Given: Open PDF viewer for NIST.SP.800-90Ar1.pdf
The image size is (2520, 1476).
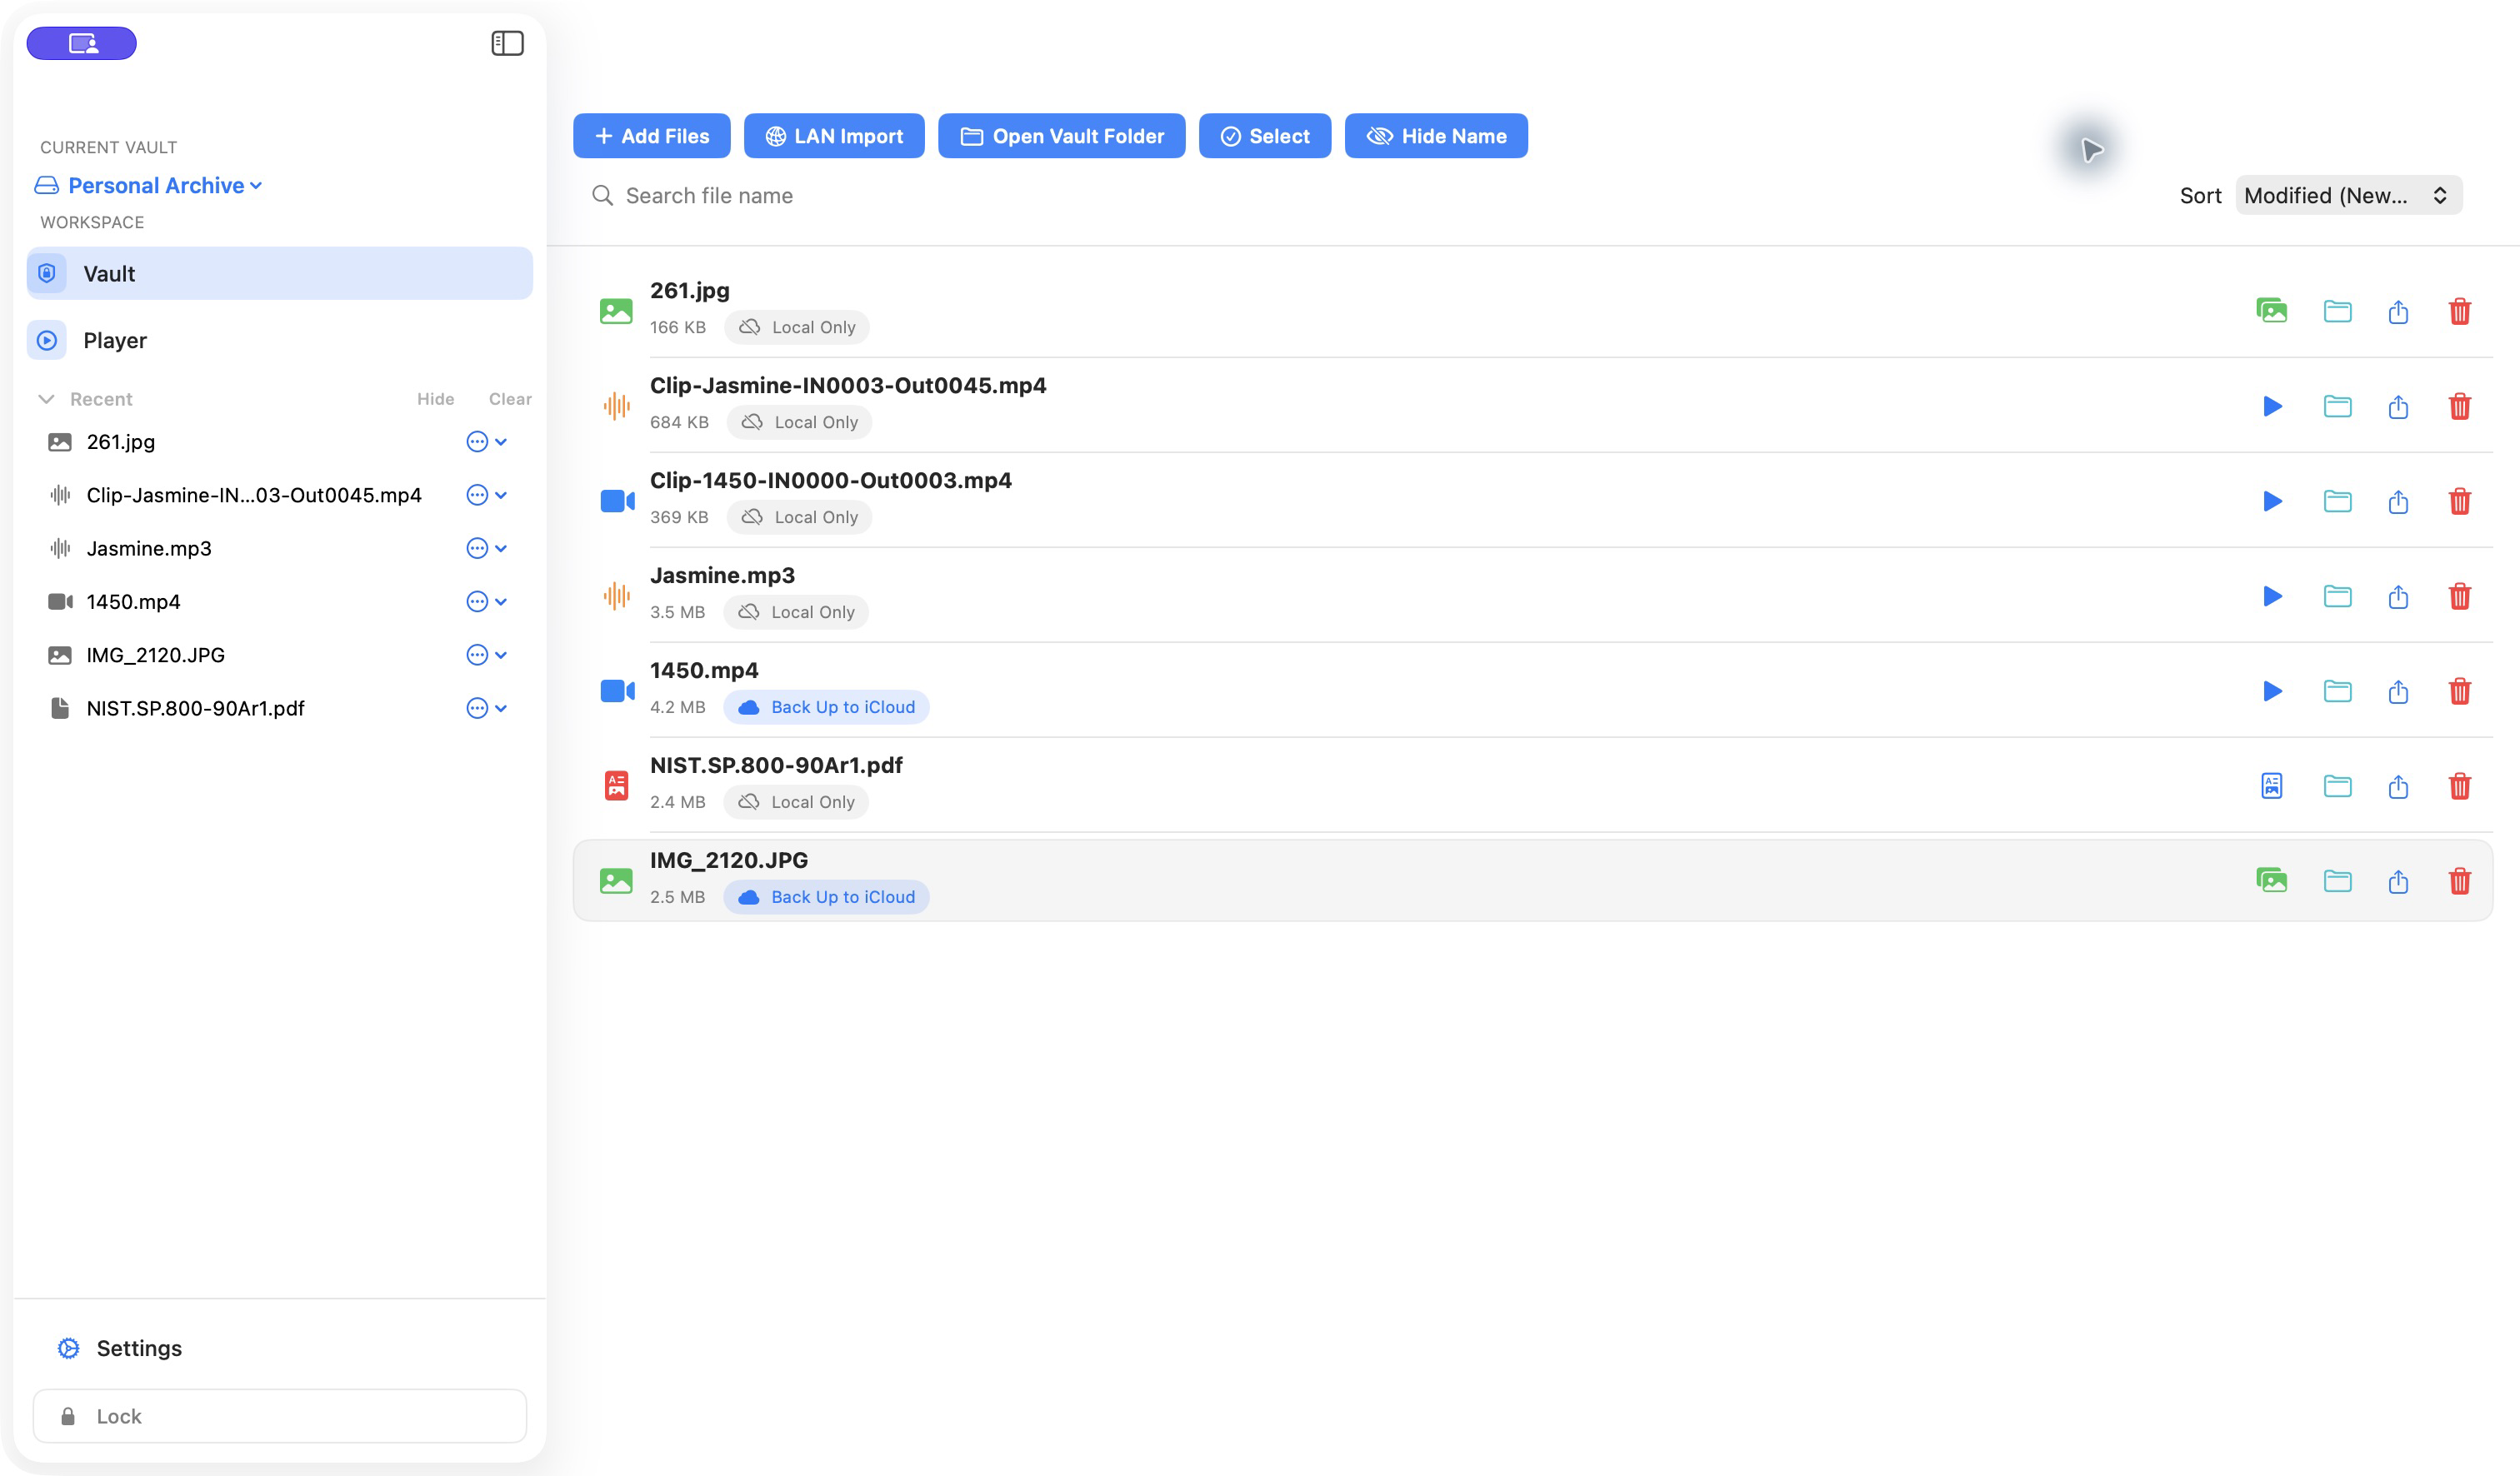Looking at the screenshot, I should pyautogui.click(x=2271, y=785).
